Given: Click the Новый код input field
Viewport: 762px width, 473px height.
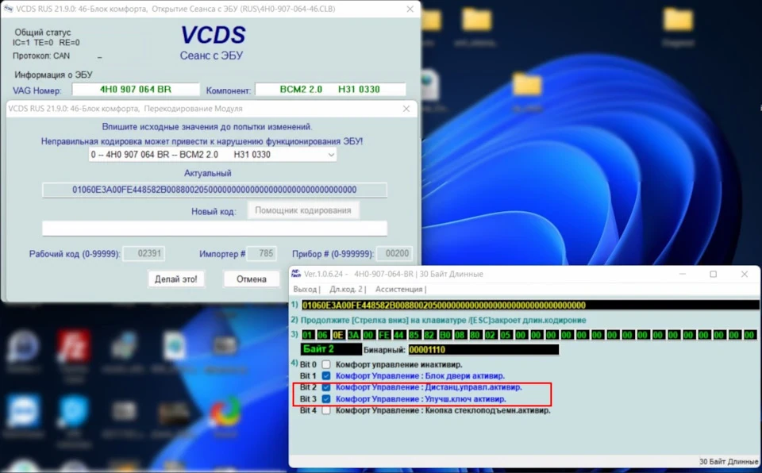Looking at the screenshot, I should pyautogui.click(x=214, y=228).
